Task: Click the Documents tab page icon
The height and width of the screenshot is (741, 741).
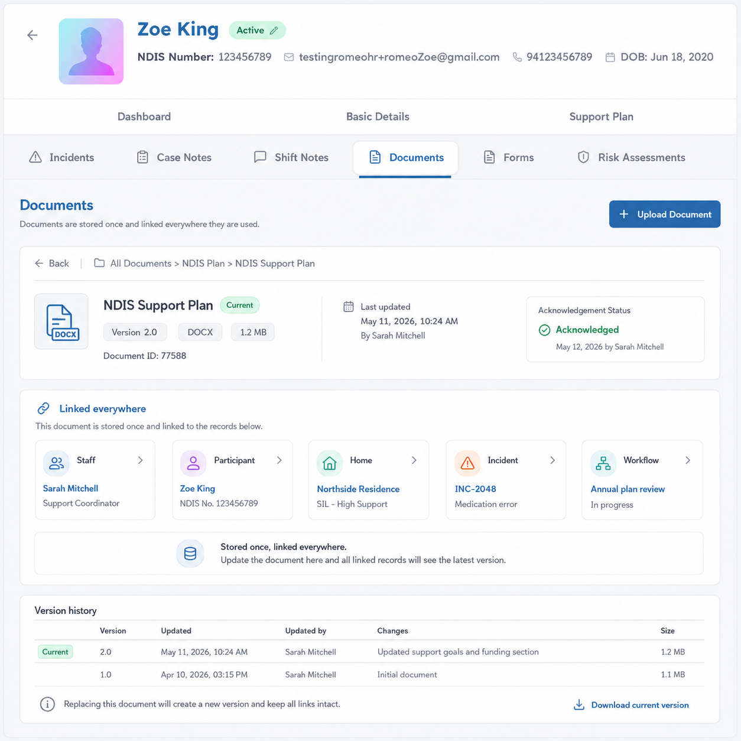Action: [x=375, y=157]
